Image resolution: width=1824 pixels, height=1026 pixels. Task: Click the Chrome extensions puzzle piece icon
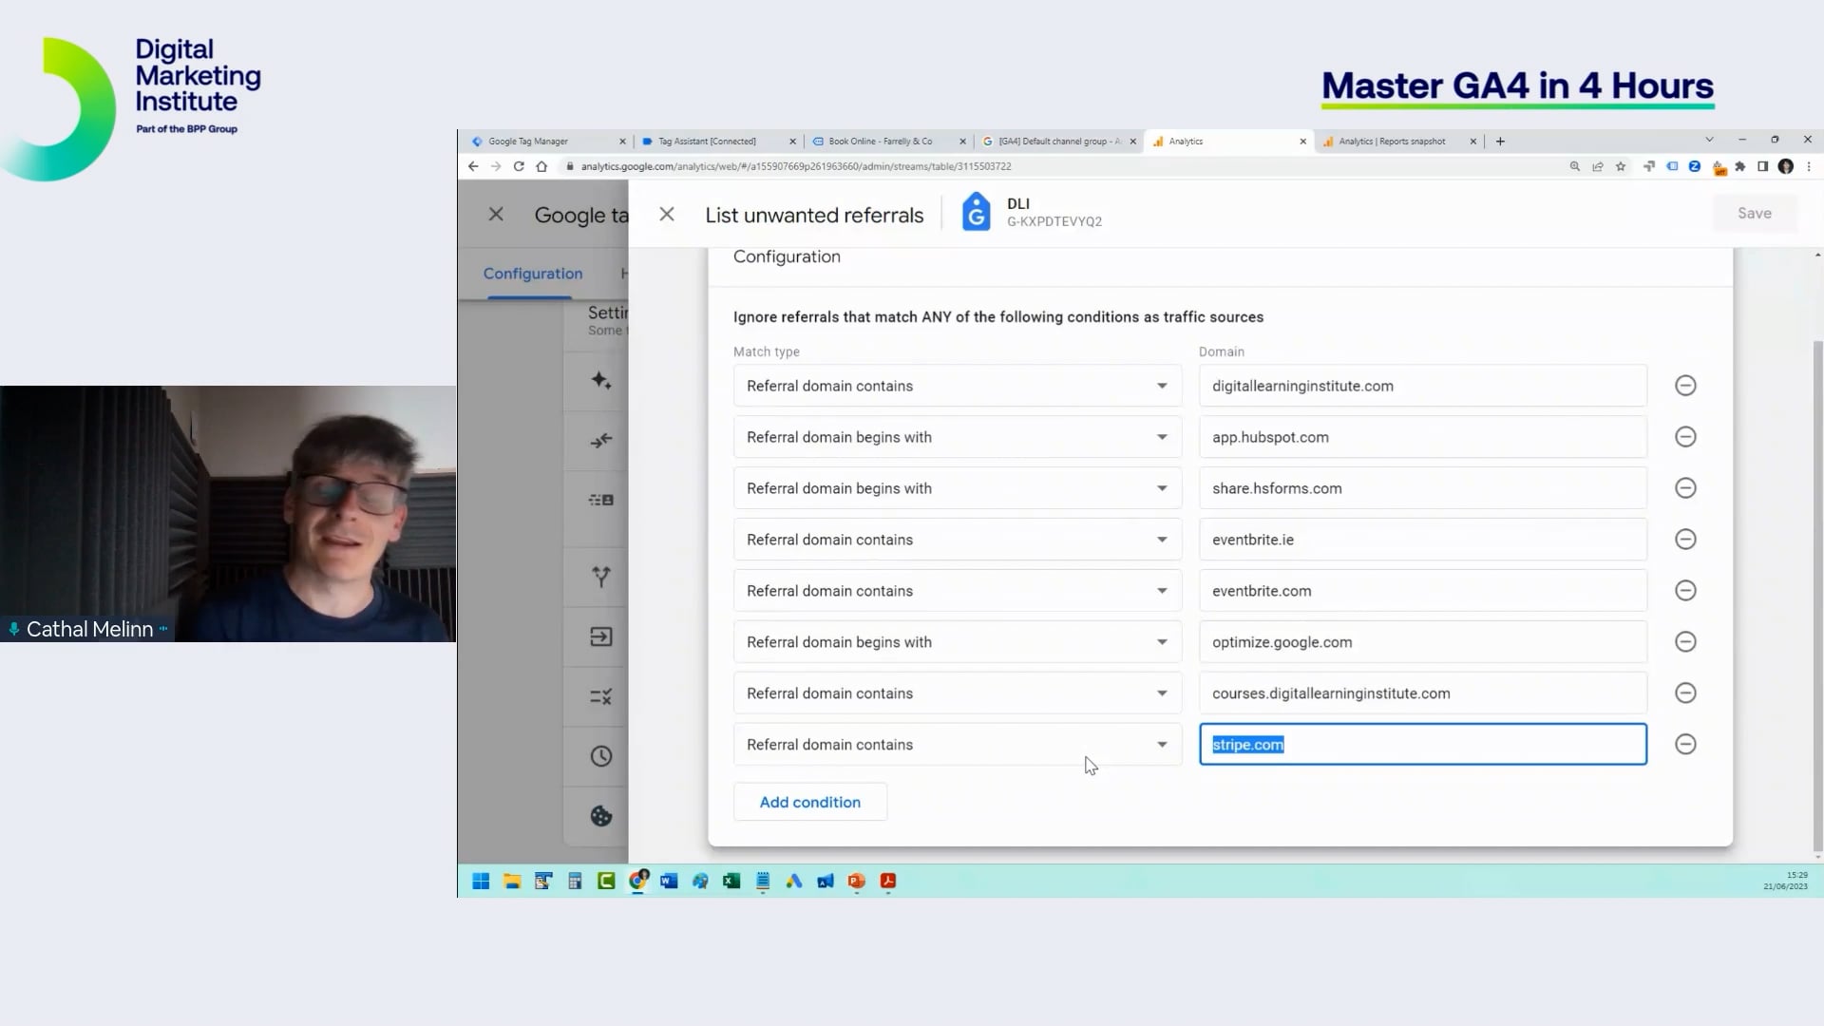[1741, 166]
